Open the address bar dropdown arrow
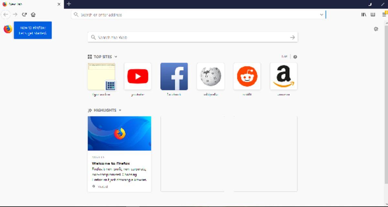The width and height of the screenshot is (388, 207). click(x=321, y=15)
